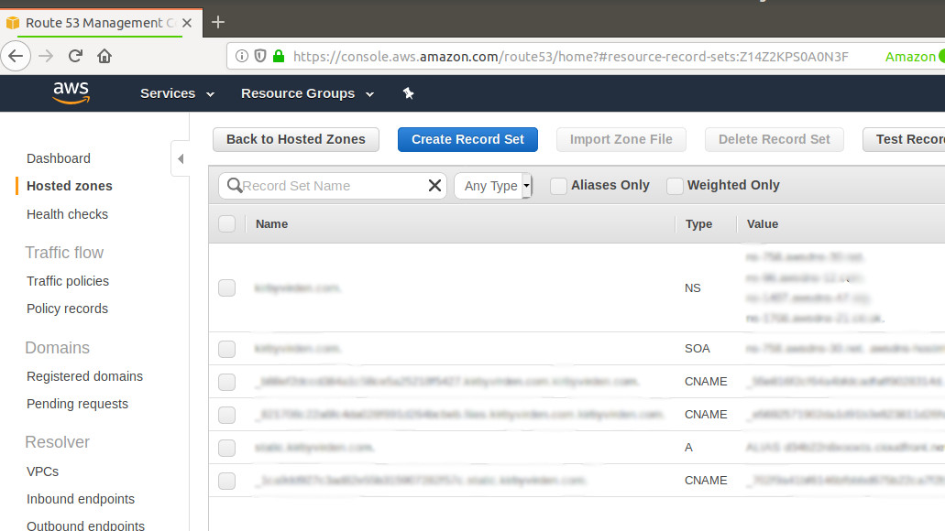Clear the record search with the X icon
The width and height of the screenshot is (945, 531).
(434, 185)
